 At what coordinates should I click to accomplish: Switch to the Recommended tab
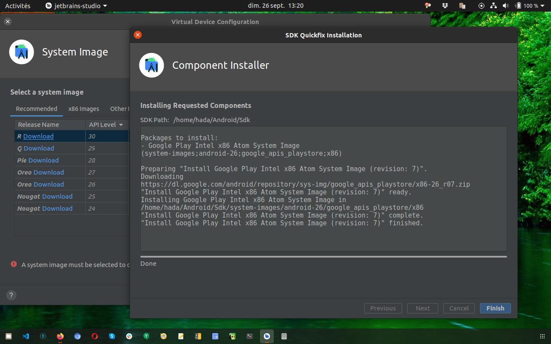click(x=37, y=109)
